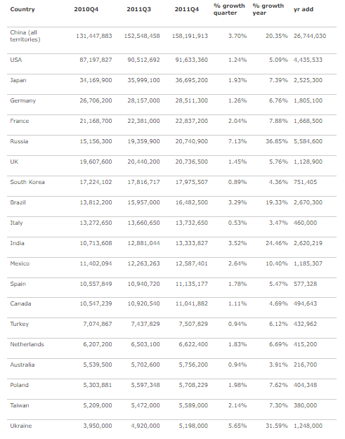Click the South Korea row label
Image resolution: width=345 pixels, height=439 pixels.
27,182
